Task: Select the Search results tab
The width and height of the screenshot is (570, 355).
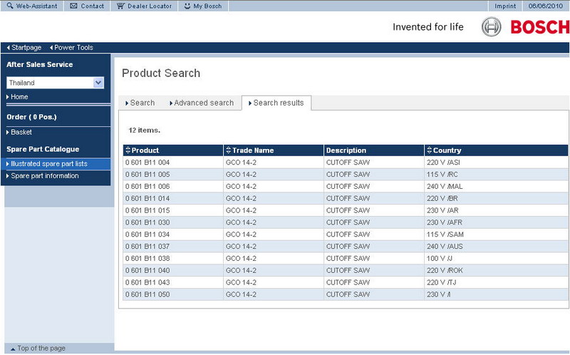Action: coord(276,103)
